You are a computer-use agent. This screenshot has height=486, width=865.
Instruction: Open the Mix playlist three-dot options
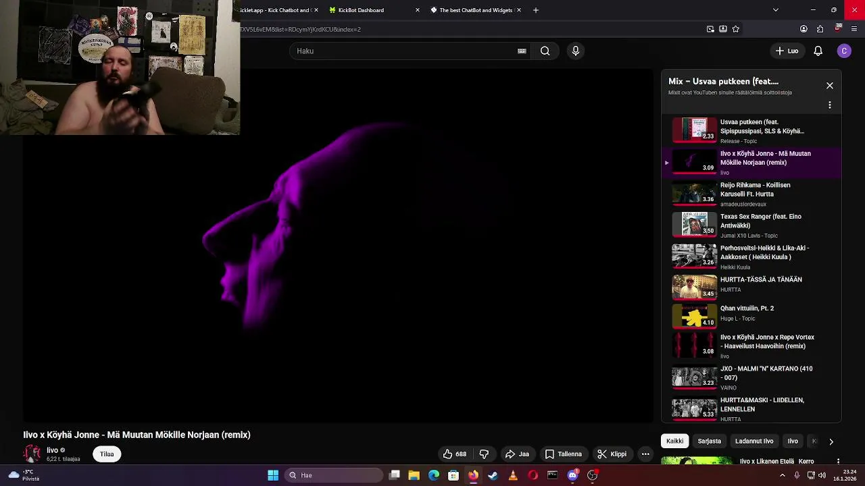point(830,105)
